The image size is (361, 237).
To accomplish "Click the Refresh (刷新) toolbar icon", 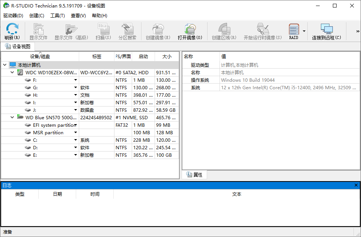I will tap(12, 29).
